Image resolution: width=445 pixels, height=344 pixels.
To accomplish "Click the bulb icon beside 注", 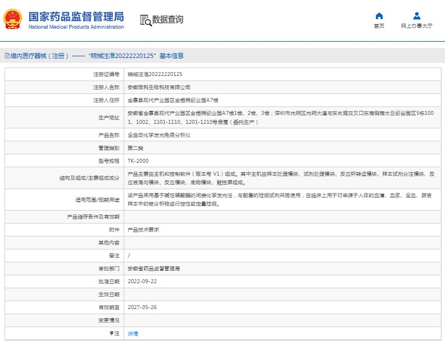I will point(112,333).
